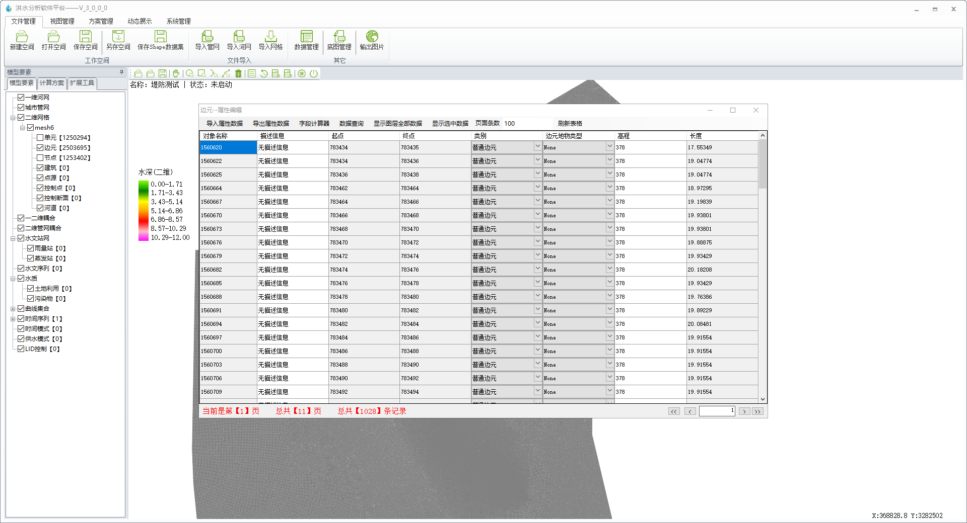Open 底图管理 from the ribbon

coord(339,40)
